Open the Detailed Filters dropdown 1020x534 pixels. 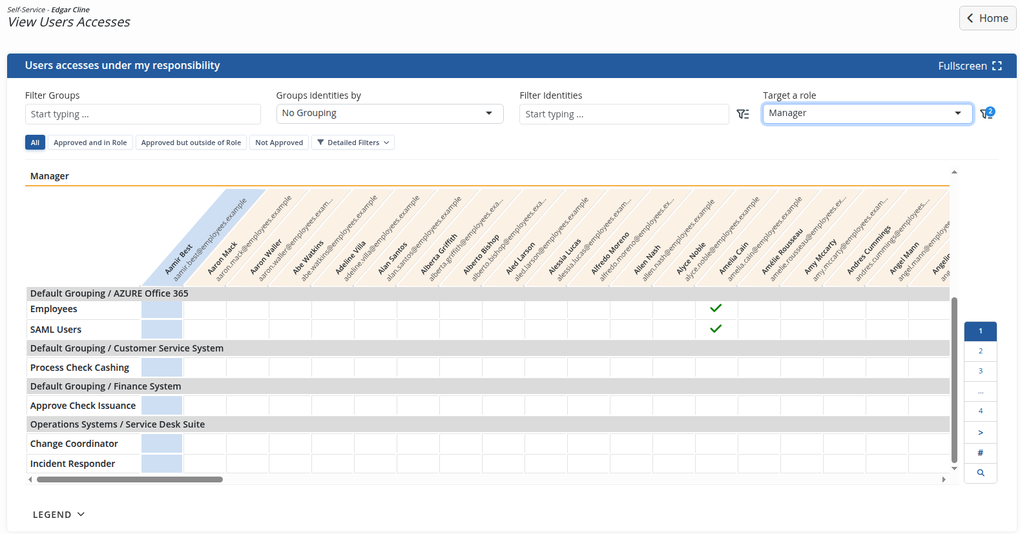pyautogui.click(x=353, y=143)
